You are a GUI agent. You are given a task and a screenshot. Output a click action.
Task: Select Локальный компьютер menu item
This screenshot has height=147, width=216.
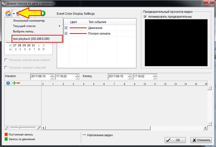[x=29, y=21]
